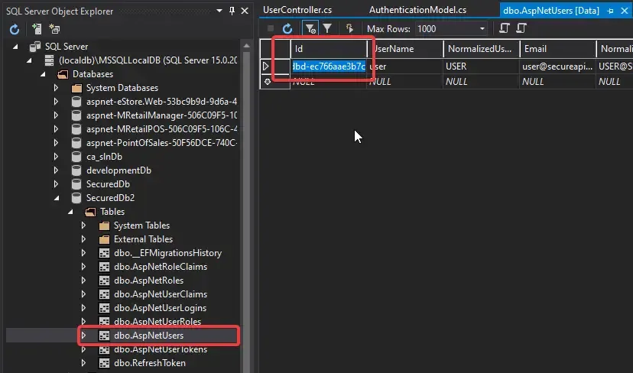This screenshot has height=373, width=633.
Task: Collapse the SecuredDb2 database
Action: coord(57,198)
